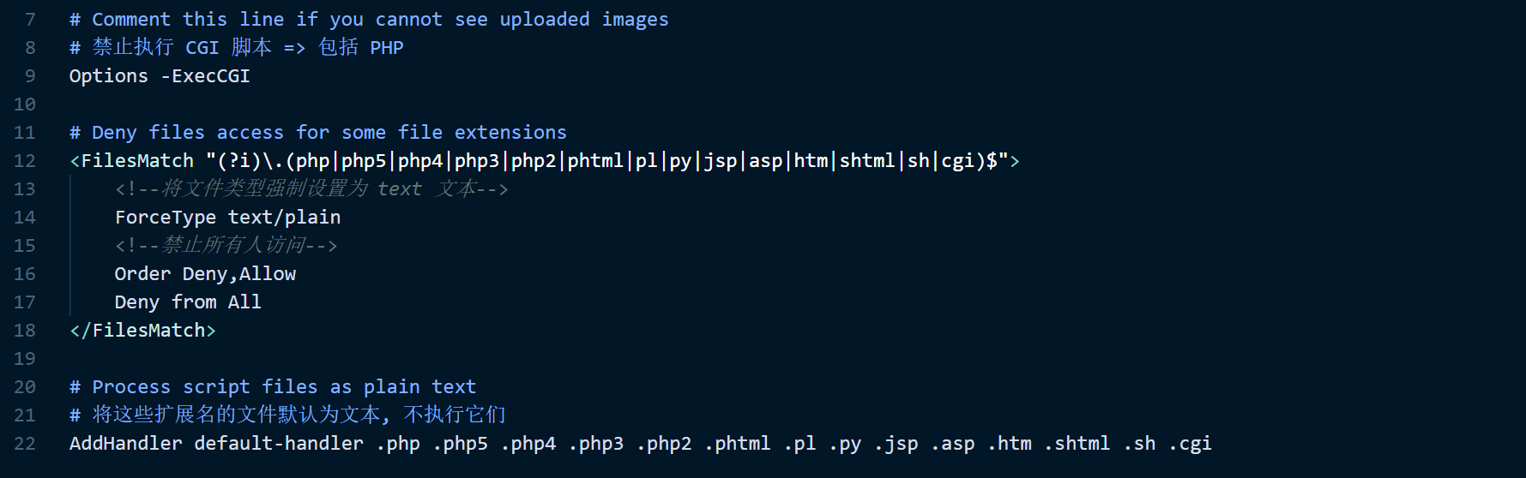Click the closing </FilesMatch> tag
1526x478 pixels.
[142, 331]
